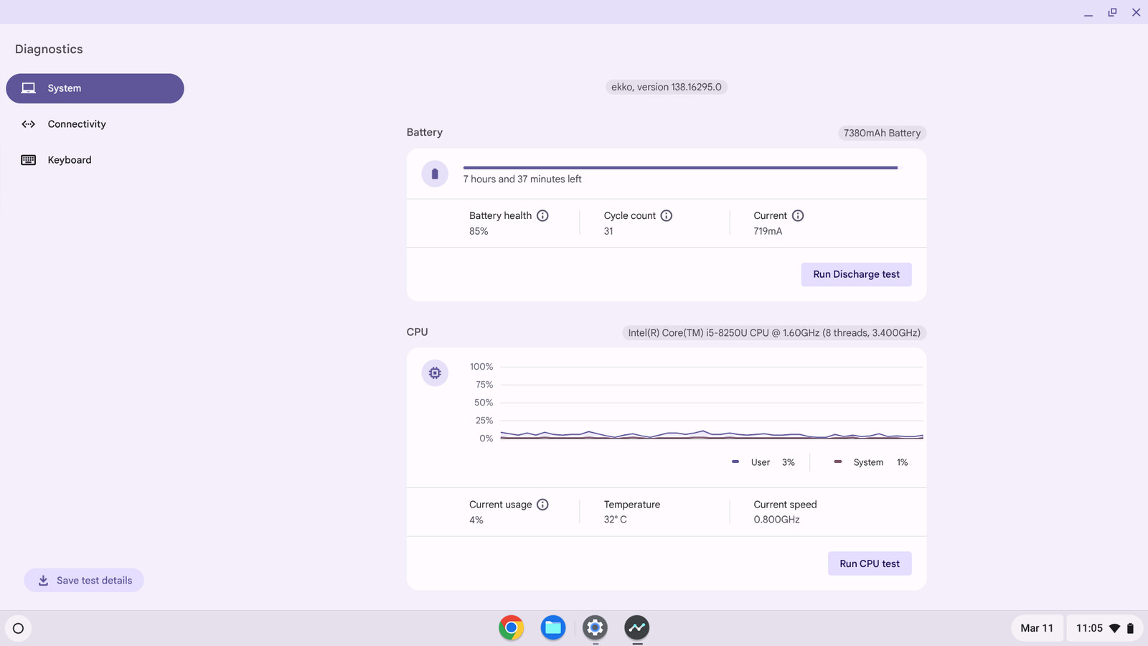Select the System tab in the sidebar
Image resolution: width=1148 pixels, height=646 pixels.
point(95,88)
